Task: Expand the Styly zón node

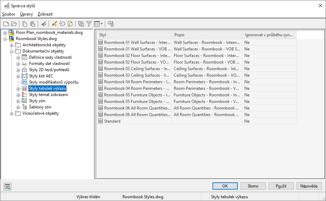Action: click(18, 101)
